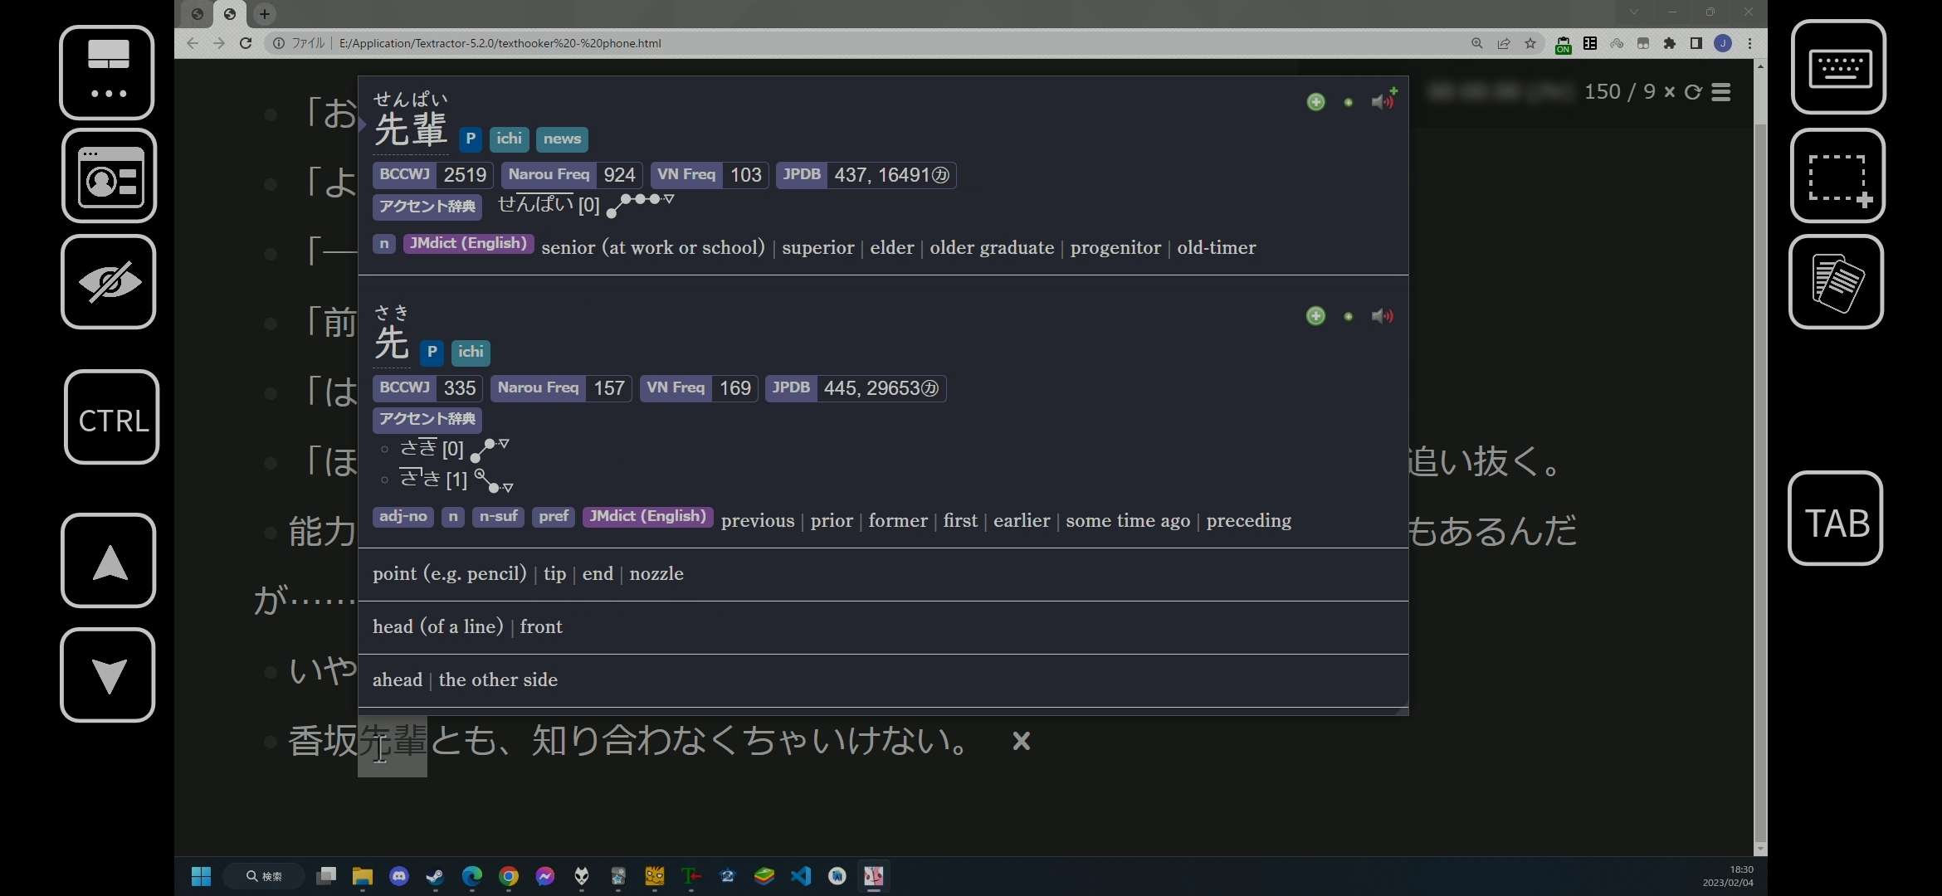Click the ichi tag on 先
This screenshot has height=896, width=1942.
[471, 353]
